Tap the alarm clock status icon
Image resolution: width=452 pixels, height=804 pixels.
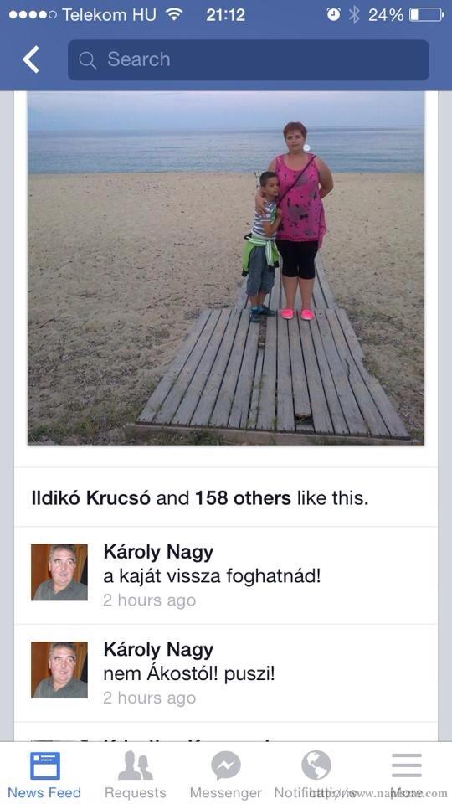[334, 14]
